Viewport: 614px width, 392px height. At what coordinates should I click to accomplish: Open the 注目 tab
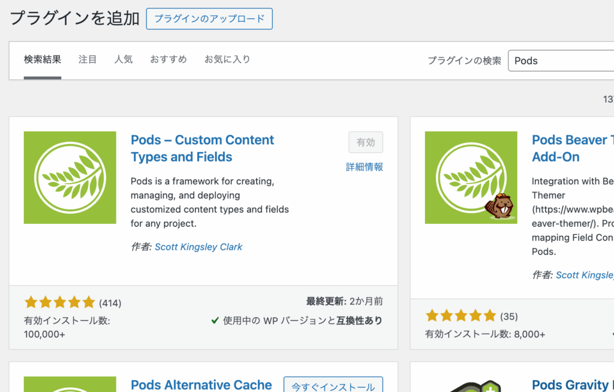click(88, 59)
